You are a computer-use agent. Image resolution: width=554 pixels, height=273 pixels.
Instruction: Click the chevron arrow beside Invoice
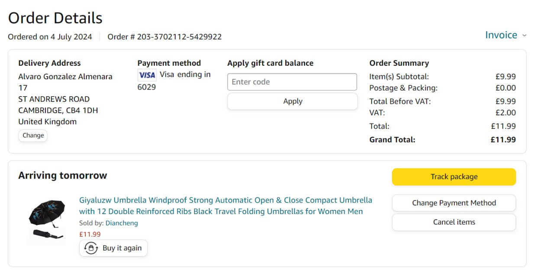tap(525, 35)
